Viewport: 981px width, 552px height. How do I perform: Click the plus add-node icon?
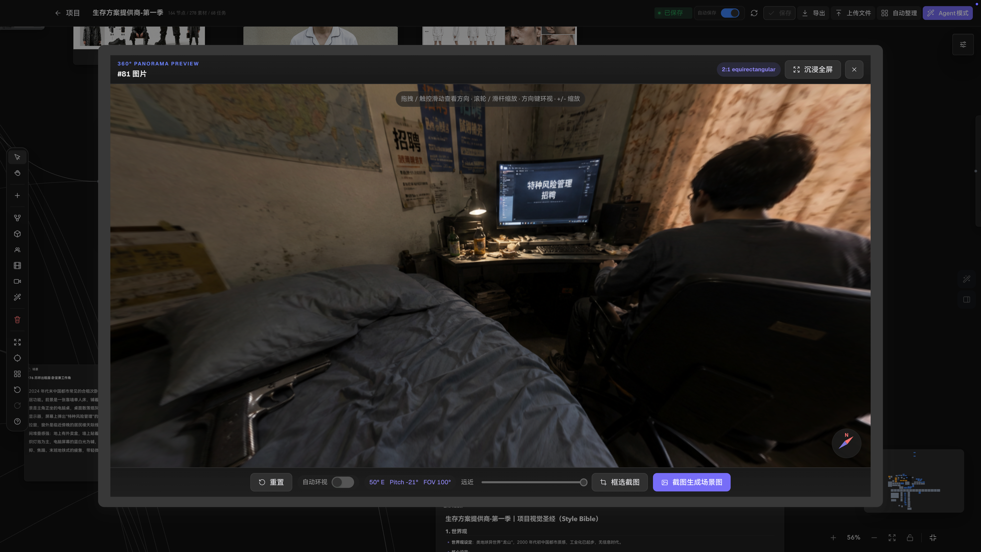tap(17, 195)
